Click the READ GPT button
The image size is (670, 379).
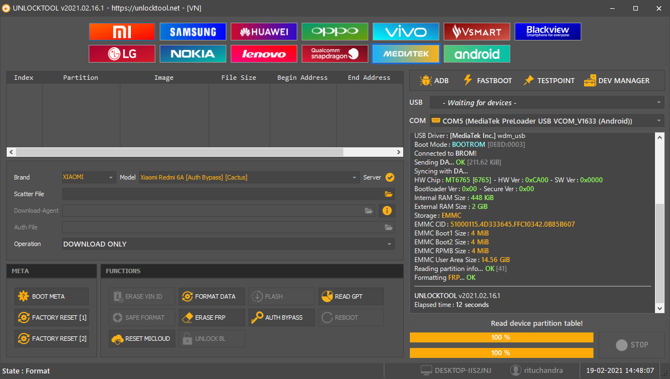coord(351,296)
